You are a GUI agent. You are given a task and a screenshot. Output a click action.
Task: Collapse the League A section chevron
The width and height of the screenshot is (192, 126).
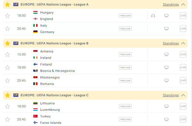[183, 4]
